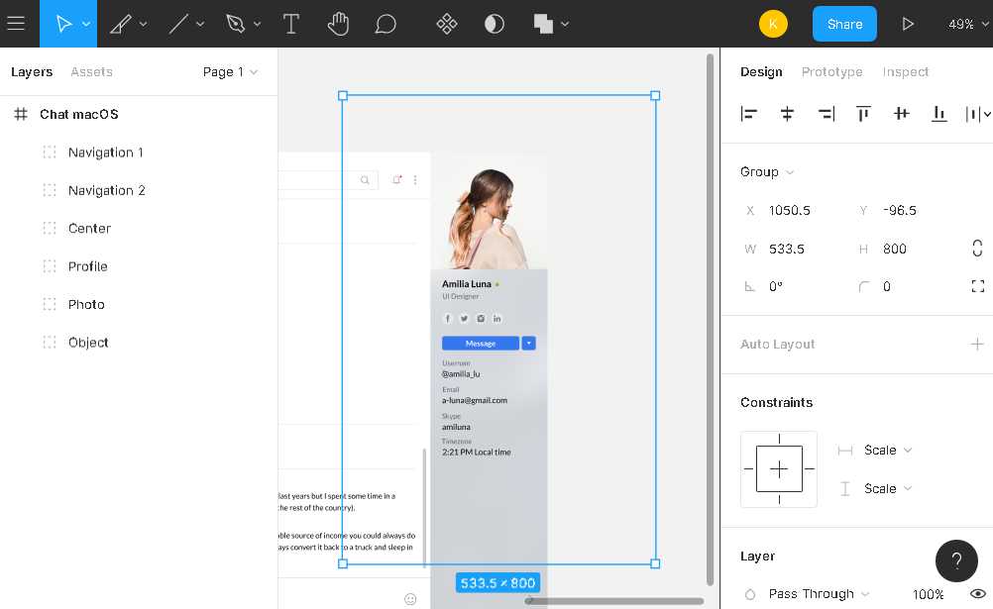Click the blue Share button
This screenshot has width=993, height=609.
pyautogui.click(x=844, y=24)
